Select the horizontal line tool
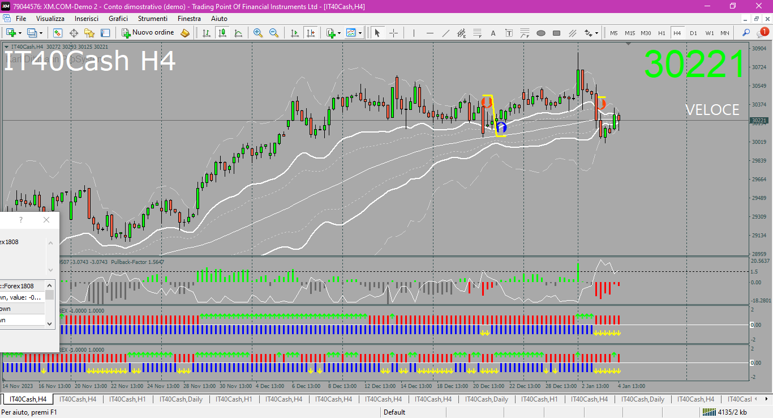The width and height of the screenshot is (773, 418). 430,33
